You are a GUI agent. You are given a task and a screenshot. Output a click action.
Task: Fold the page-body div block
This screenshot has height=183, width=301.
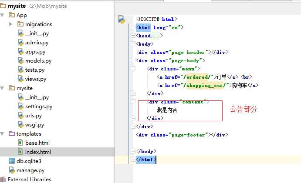[133, 60]
